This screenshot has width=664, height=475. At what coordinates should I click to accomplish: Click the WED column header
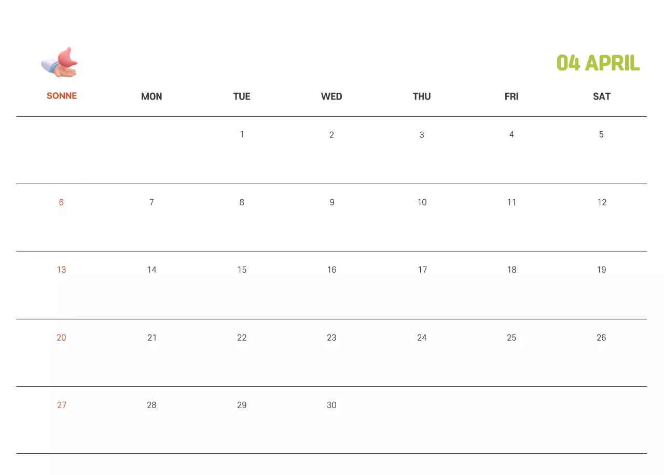pyautogui.click(x=331, y=96)
